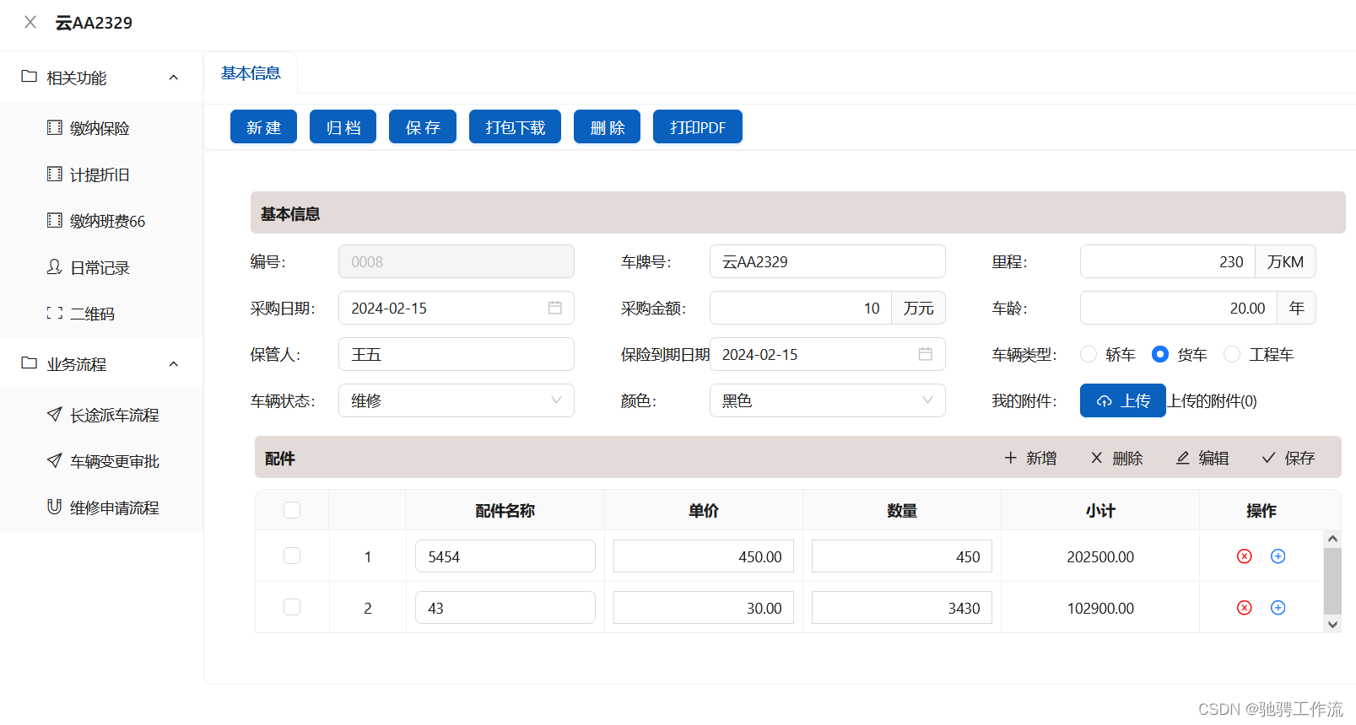Click the checkmark icon of 保存 in 配件 header

[1268, 458]
